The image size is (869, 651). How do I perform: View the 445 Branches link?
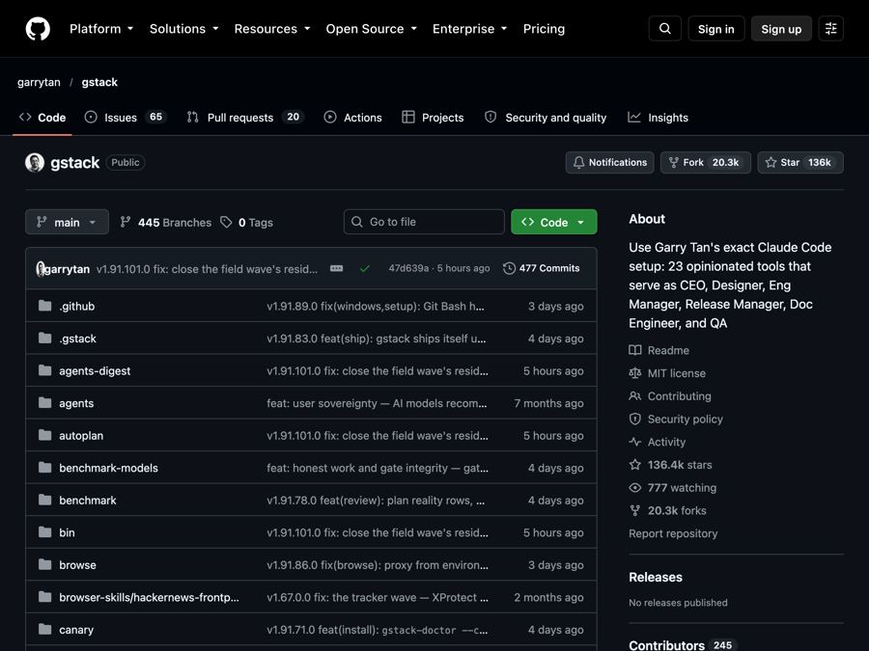point(166,222)
